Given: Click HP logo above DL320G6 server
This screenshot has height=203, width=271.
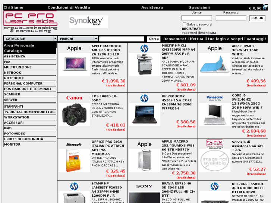Looking at the screenshot, I should (214, 186).
